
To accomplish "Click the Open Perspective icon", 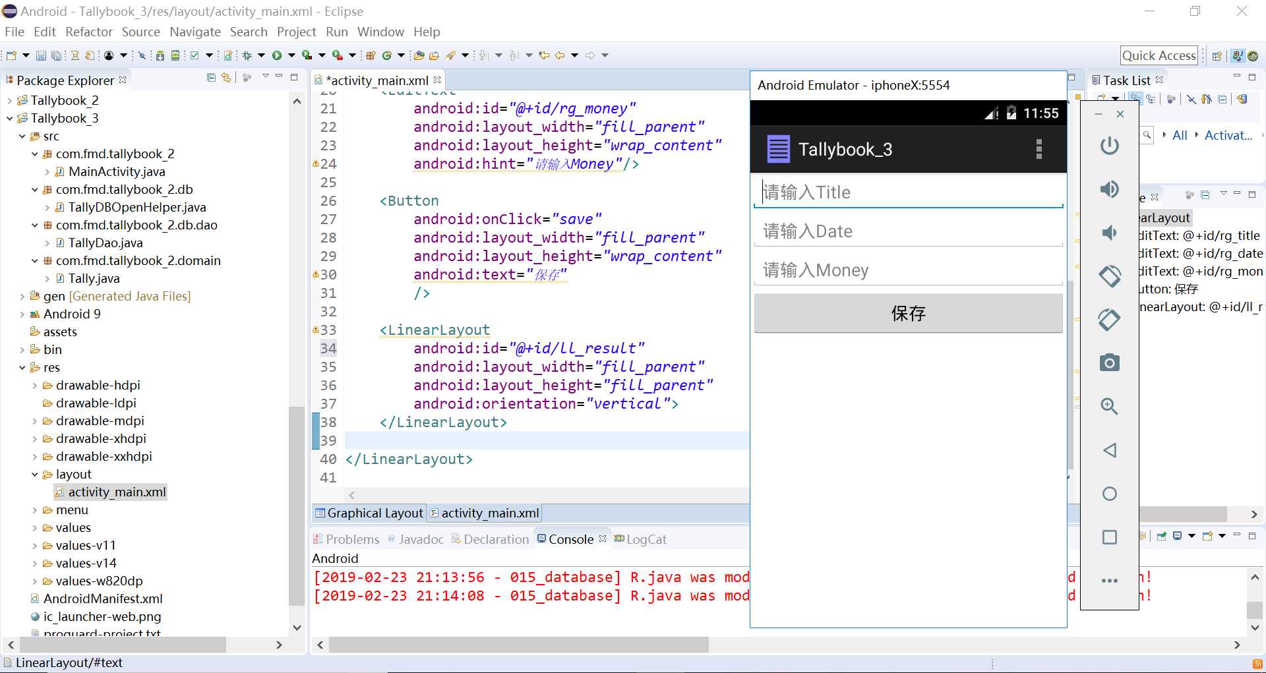I will (1217, 56).
